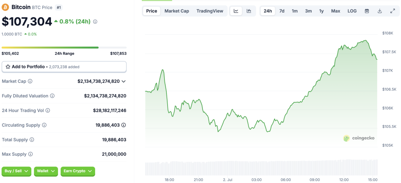Click the download chart data icon

[x=380, y=11]
